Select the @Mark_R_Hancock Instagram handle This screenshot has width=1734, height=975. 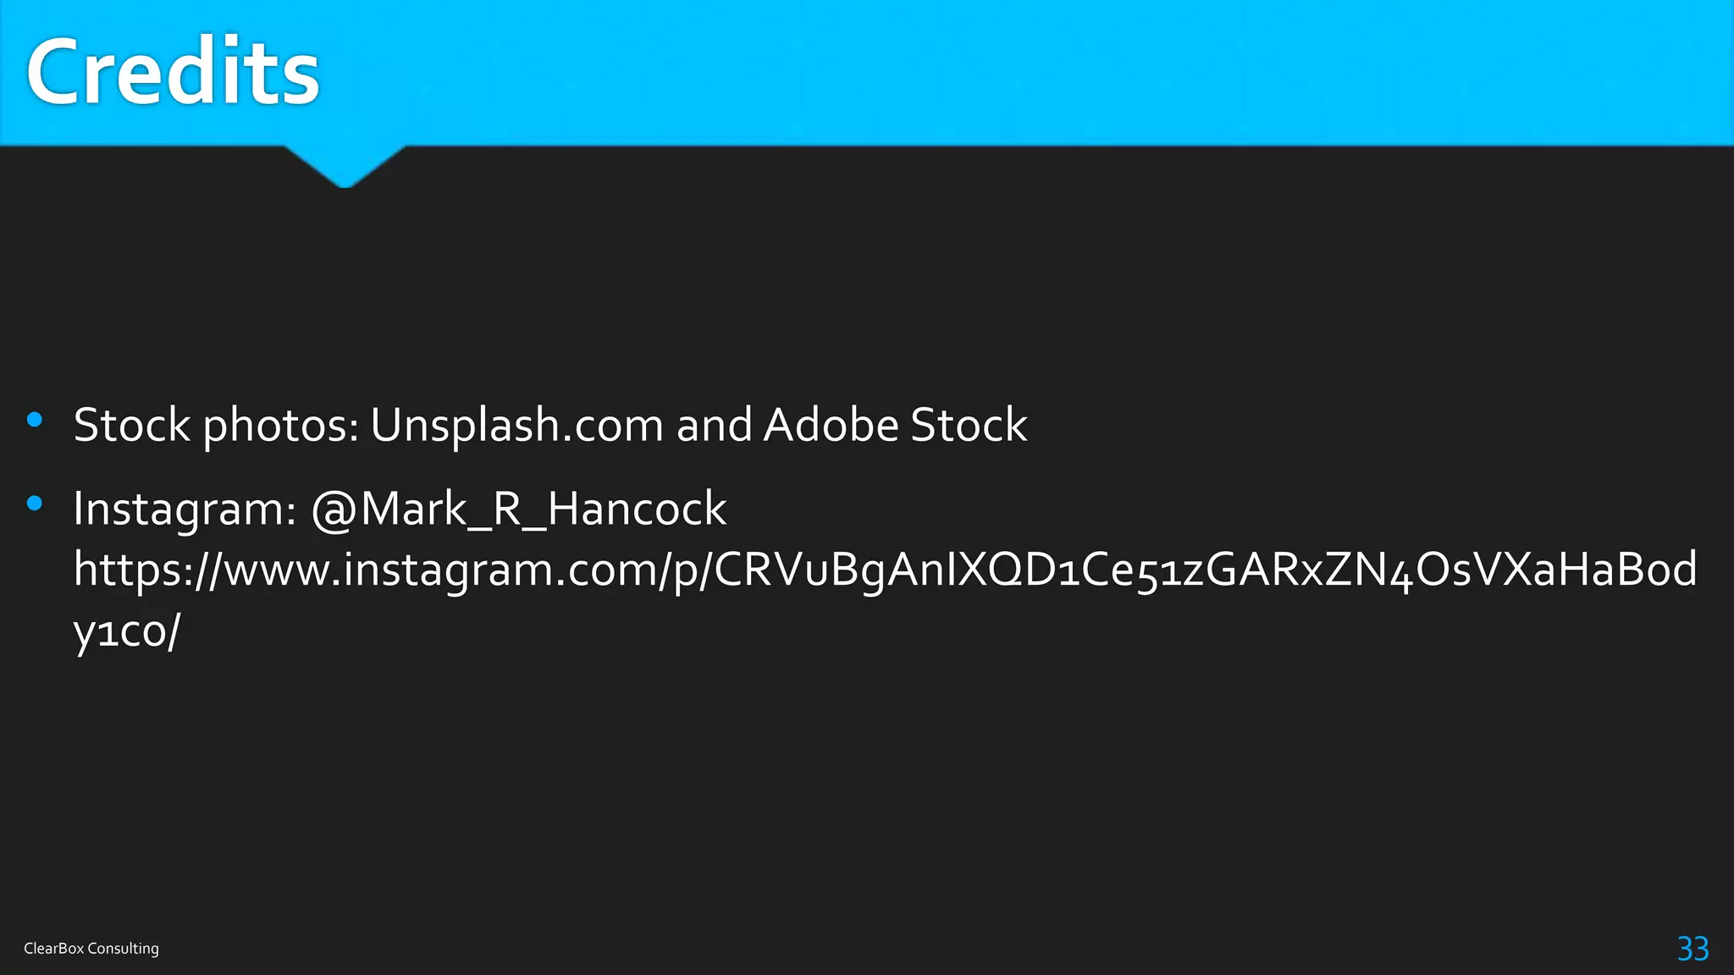click(518, 509)
